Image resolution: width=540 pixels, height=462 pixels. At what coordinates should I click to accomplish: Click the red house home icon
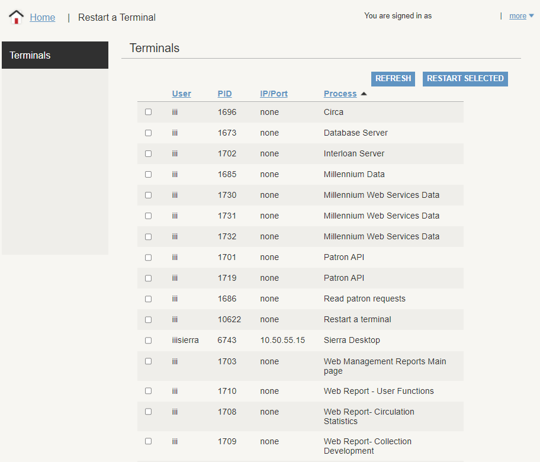coord(17,17)
